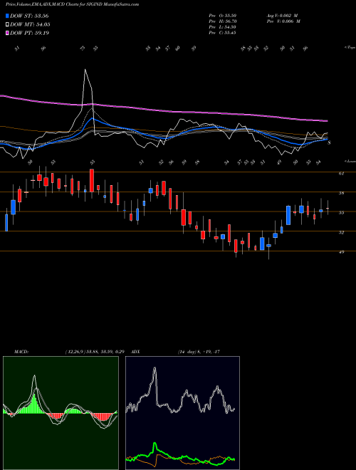Select the DOW PT legend label

29,33
